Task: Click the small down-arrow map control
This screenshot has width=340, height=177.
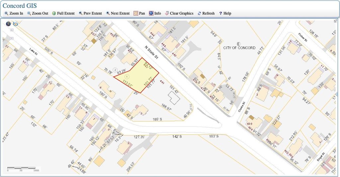Action: pos(12,38)
